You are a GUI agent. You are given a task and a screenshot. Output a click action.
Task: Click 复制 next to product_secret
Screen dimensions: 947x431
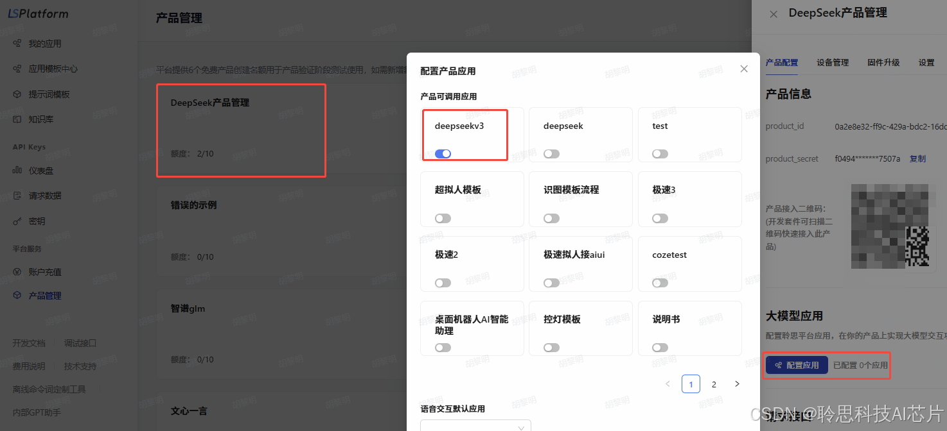coord(917,158)
